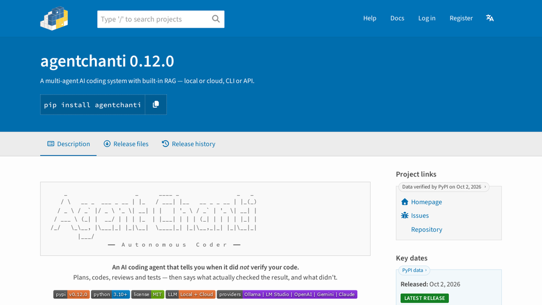Viewport: 542px width, 305px height.
Task: Open the language selector icon
Action: coord(490,18)
